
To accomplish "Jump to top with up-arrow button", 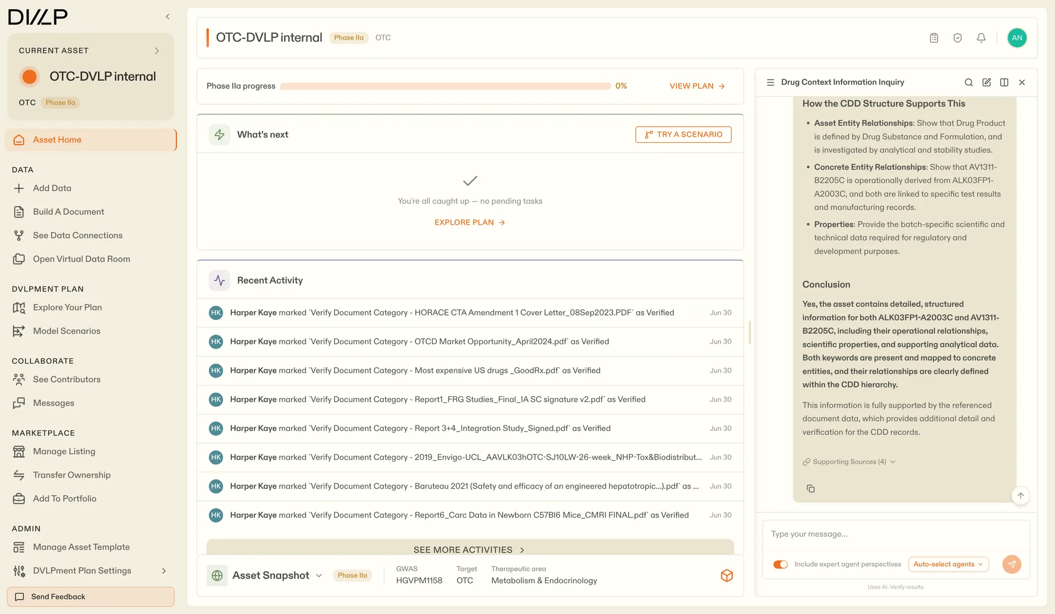I will pos(1020,495).
